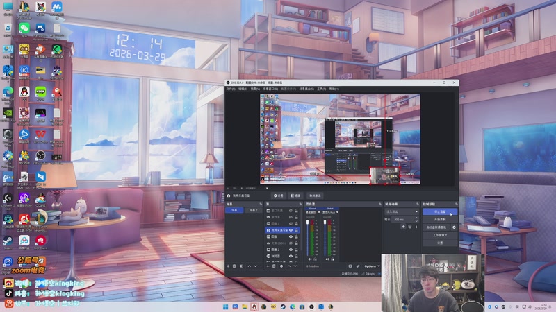Decrease transition duration with the down stepper

point(416,220)
